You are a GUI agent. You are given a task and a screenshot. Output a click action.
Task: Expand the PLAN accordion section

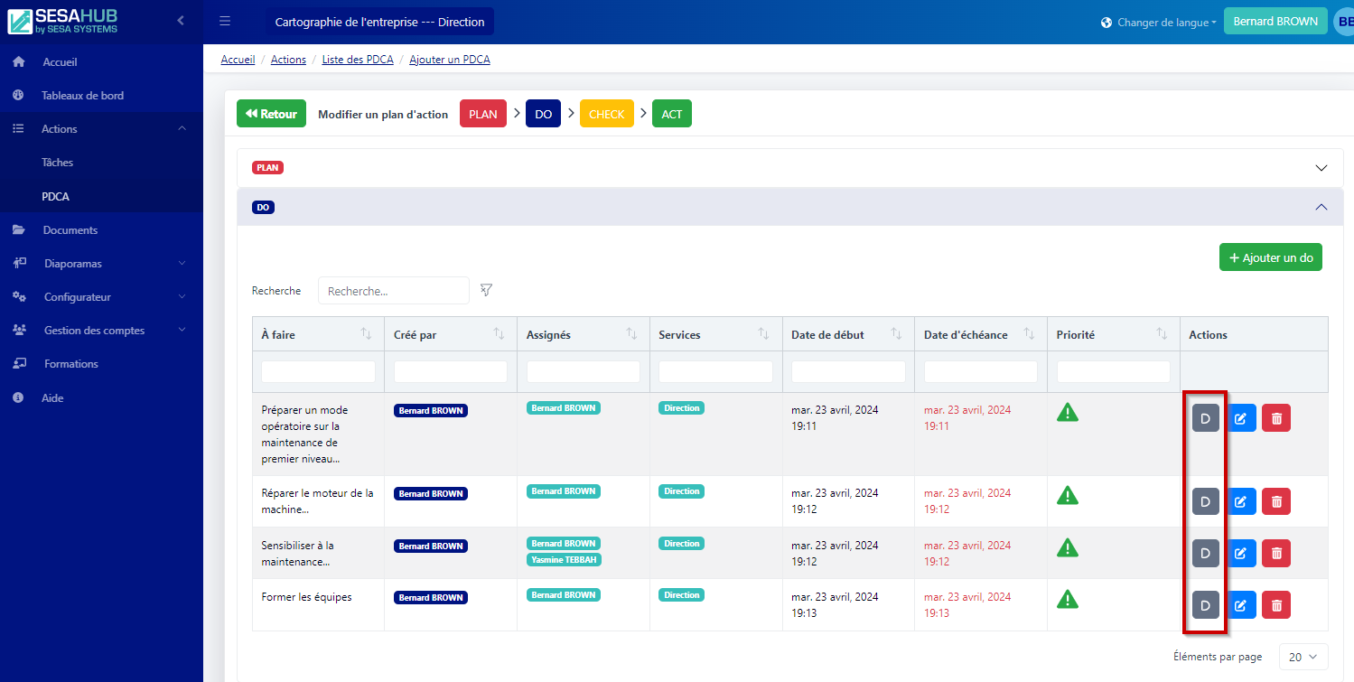tap(1321, 168)
